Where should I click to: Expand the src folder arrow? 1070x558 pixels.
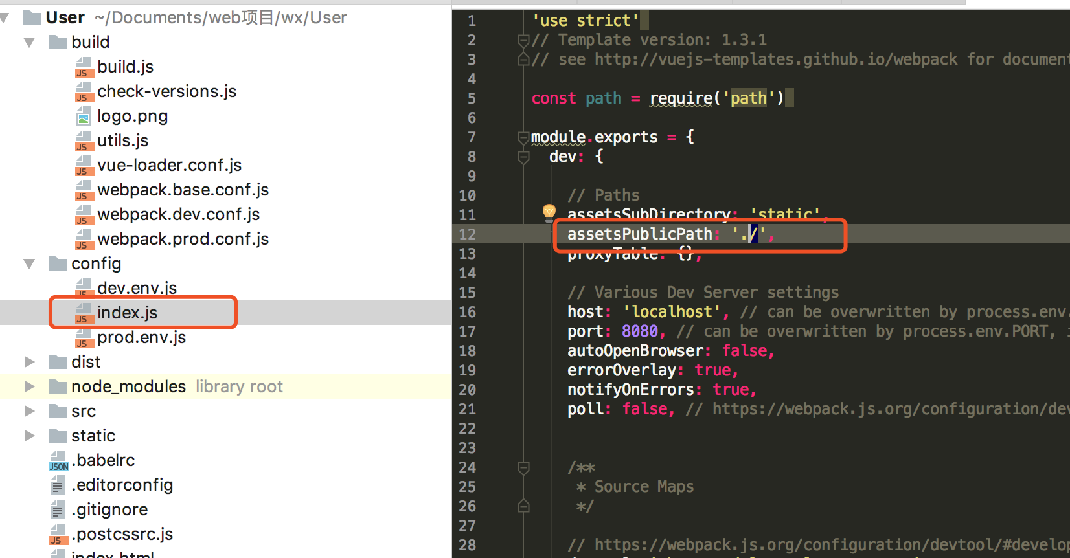pyautogui.click(x=29, y=411)
